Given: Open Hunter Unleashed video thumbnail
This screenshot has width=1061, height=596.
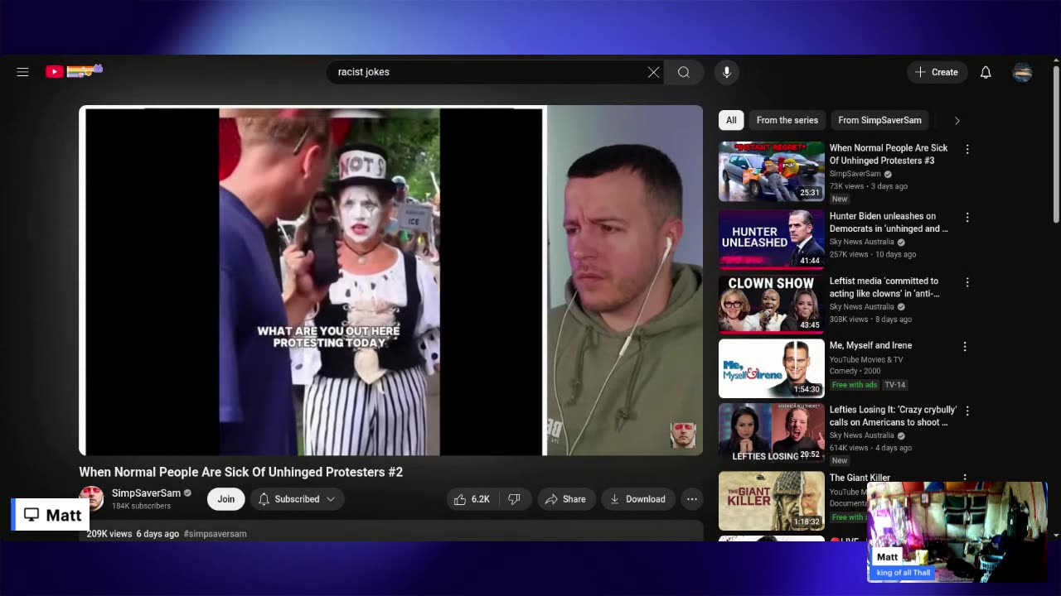Looking at the screenshot, I should [x=772, y=239].
